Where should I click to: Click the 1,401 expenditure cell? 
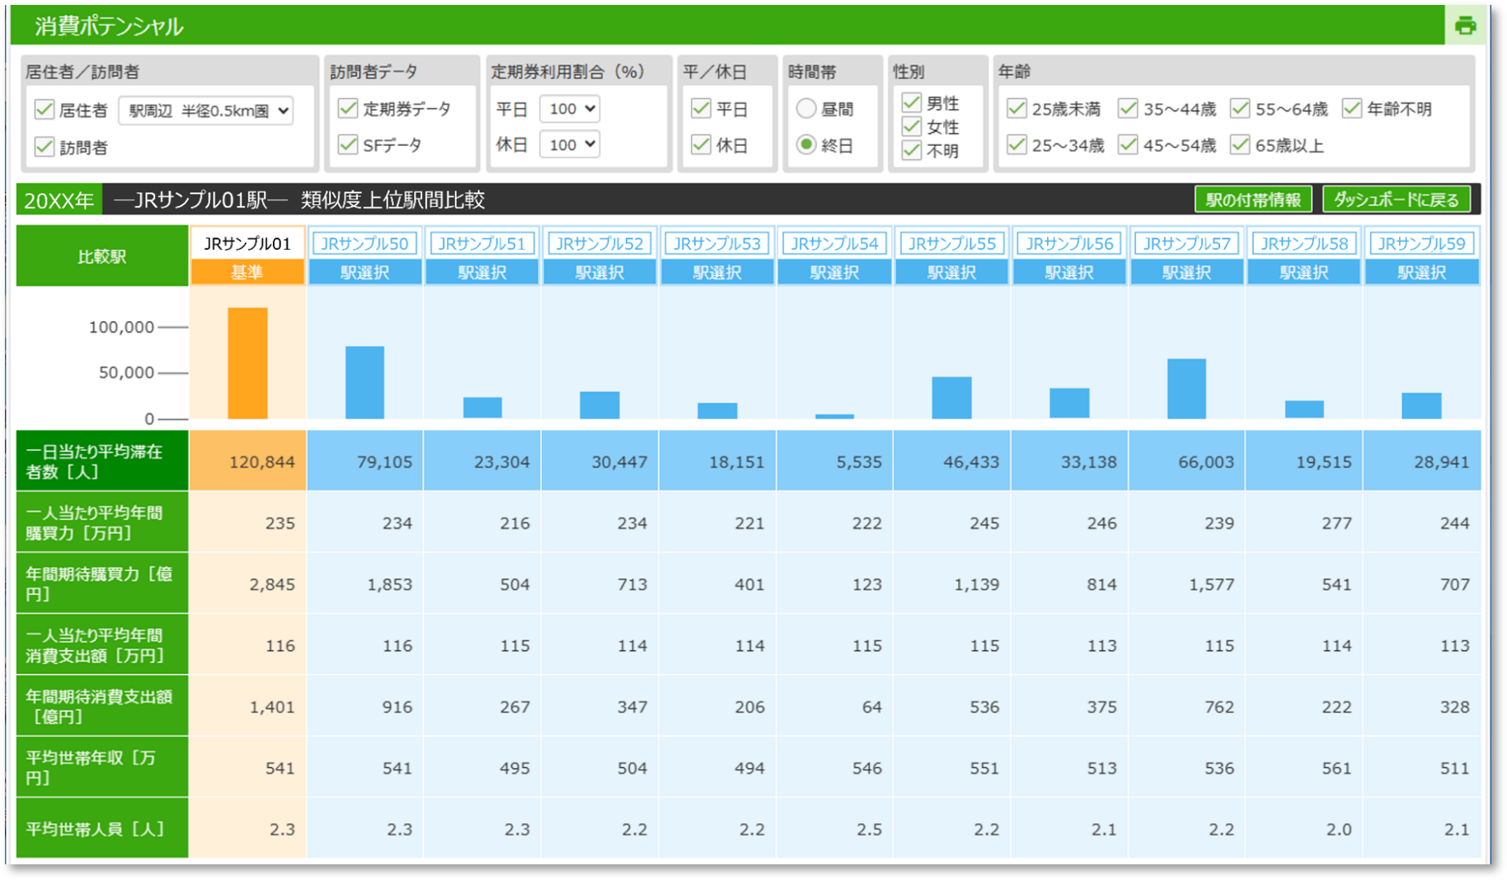click(247, 706)
